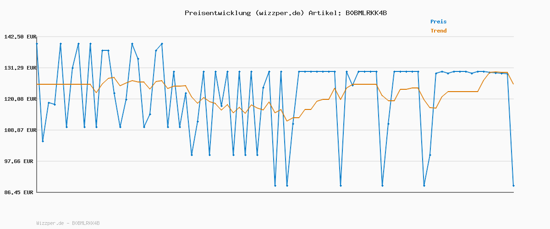550x229 pixels.
Task: Select the chart title Preisentwicklung text
Action: (286, 13)
